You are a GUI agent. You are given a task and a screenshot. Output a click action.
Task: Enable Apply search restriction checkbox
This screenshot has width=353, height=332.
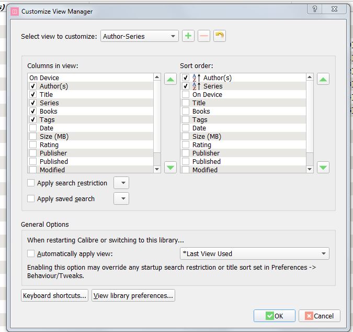pos(31,183)
